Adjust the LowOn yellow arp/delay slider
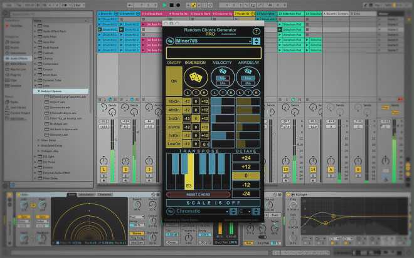This screenshot has height=258, width=414. tap(248, 144)
